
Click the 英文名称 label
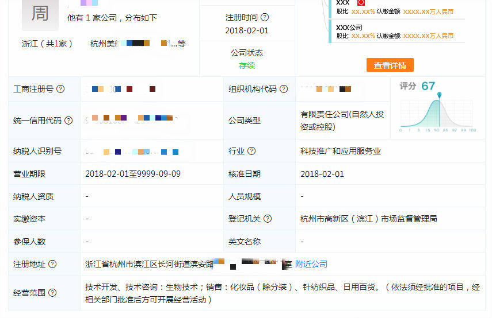coord(245,242)
